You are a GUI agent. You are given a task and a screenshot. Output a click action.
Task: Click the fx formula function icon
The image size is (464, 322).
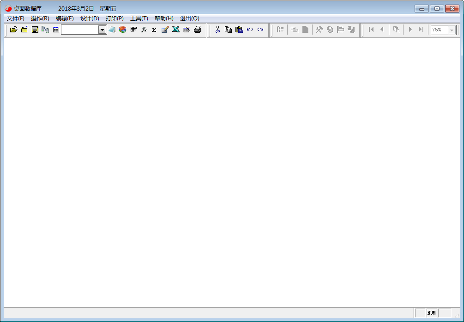(x=144, y=30)
